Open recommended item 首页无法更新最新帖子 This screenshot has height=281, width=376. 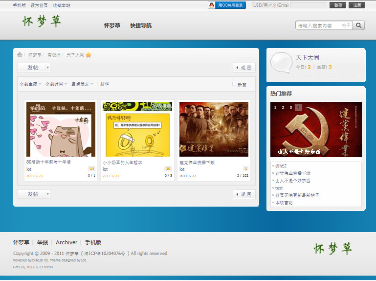pos(297,195)
